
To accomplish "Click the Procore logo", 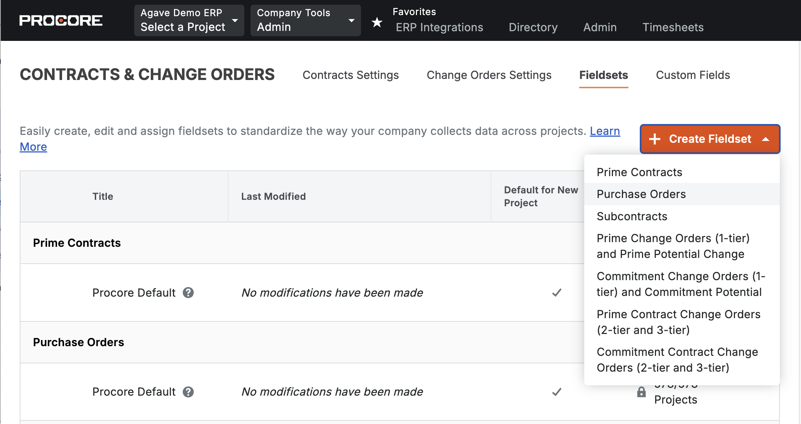I will 61,20.
